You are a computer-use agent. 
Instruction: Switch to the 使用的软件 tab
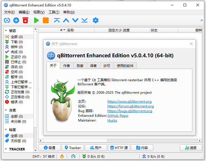125,66
